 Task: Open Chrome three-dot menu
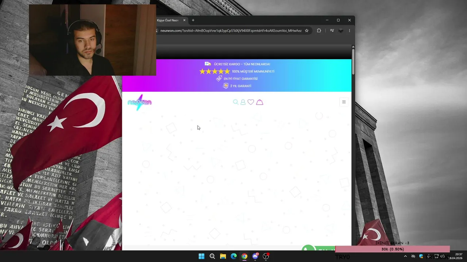(x=350, y=31)
